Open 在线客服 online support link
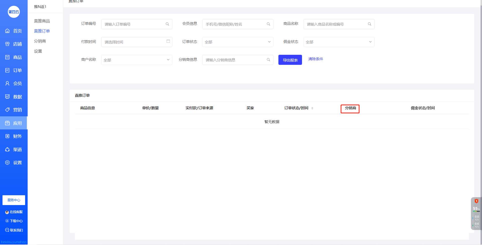 (x=14, y=212)
